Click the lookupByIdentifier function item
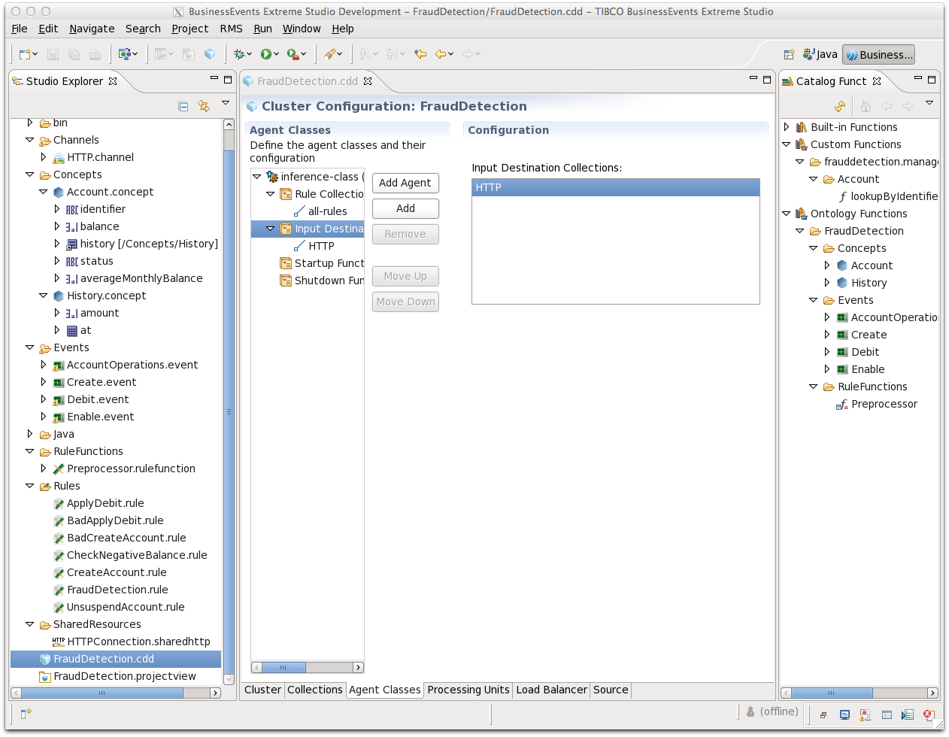Screen dimensions: 949x737 (x=888, y=196)
